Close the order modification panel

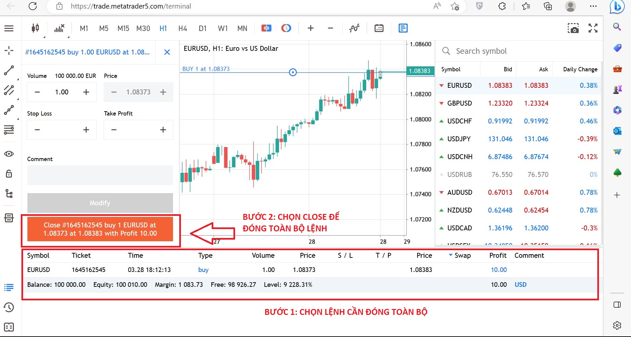167,52
